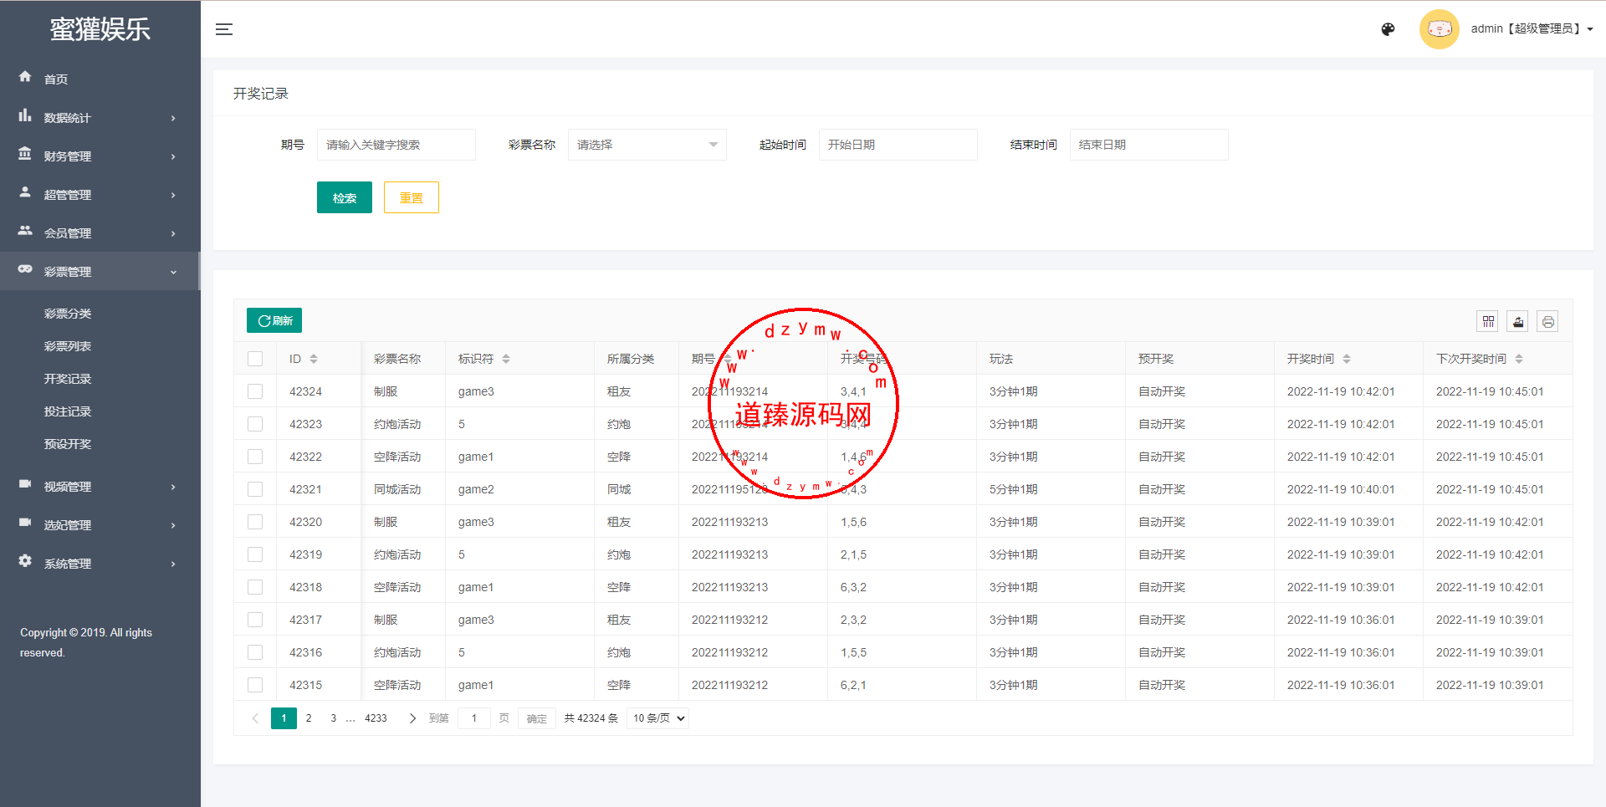
Task: Open 彩票列表 submenu item
Action: (x=68, y=346)
